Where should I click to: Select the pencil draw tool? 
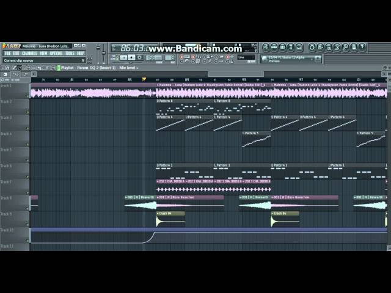click(14, 68)
